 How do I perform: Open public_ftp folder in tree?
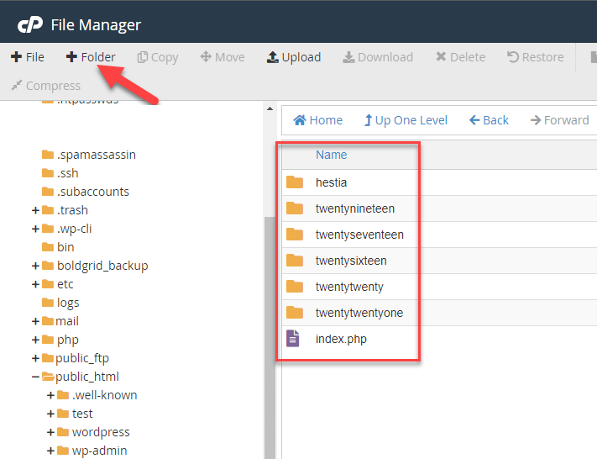76,358
